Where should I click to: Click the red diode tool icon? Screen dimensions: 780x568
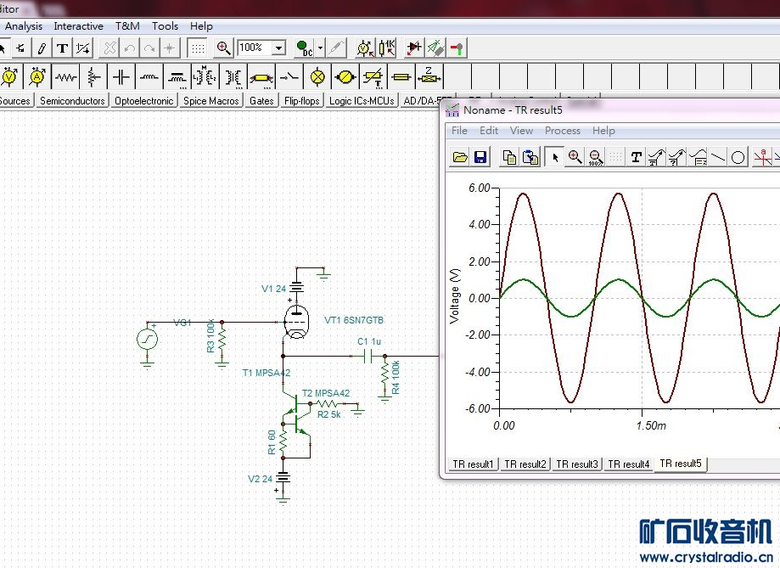pos(414,48)
